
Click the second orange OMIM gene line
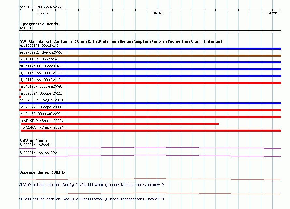point(150,193)
